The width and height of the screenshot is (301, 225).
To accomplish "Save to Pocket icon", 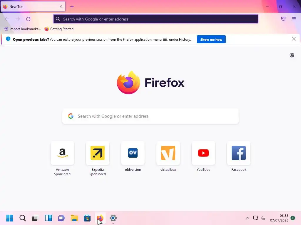I will [283, 19].
